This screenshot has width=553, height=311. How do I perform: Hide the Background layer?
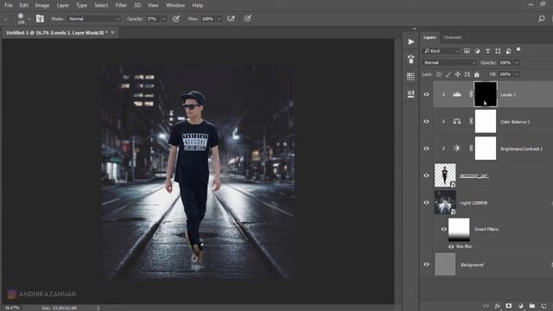pos(426,264)
